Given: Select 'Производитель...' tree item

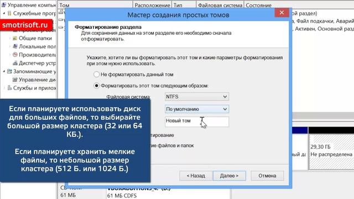Looking at the screenshot, I should (x=37, y=55).
